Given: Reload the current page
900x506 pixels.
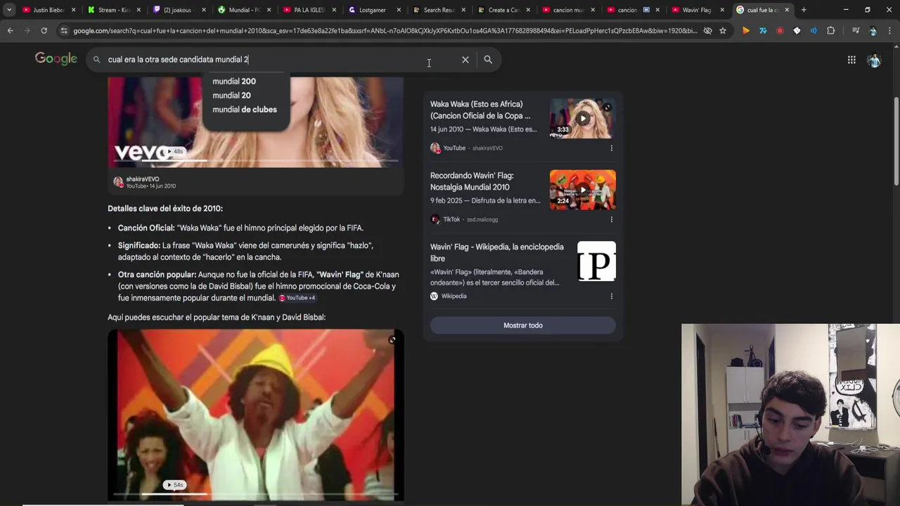Looking at the screenshot, I should 44,31.
